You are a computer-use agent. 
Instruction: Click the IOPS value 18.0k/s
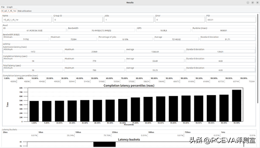click(163, 30)
